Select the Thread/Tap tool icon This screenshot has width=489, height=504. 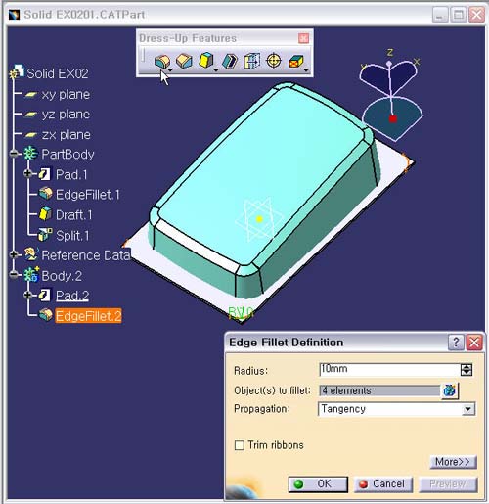point(274,61)
